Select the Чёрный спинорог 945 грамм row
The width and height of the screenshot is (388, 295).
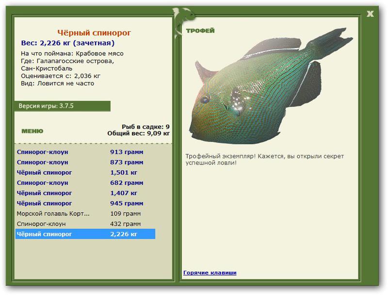click(x=85, y=203)
